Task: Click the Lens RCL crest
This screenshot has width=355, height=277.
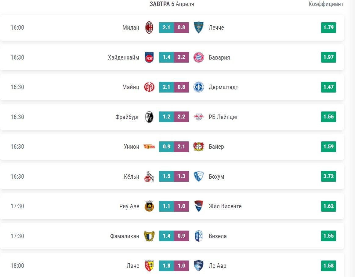Action: [x=149, y=266]
